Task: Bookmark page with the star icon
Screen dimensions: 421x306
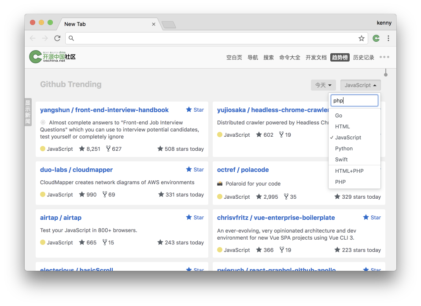Action: (x=362, y=38)
